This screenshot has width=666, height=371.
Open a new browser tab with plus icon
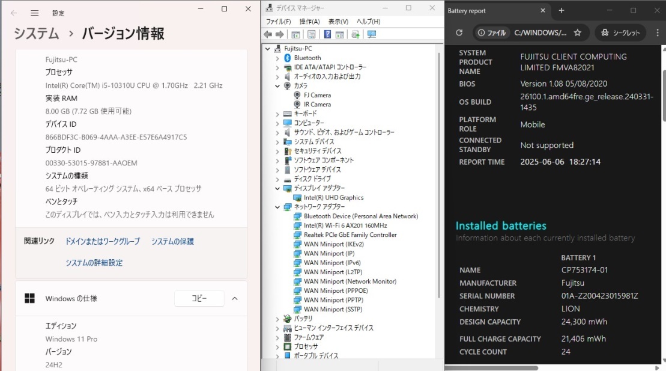[562, 11]
